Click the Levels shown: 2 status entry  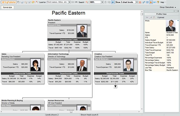(x=52, y=115)
